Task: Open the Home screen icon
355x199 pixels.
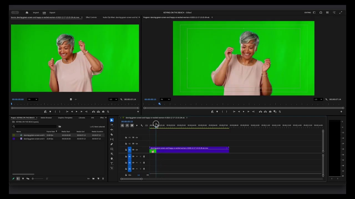Action: click(x=27, y=12)
